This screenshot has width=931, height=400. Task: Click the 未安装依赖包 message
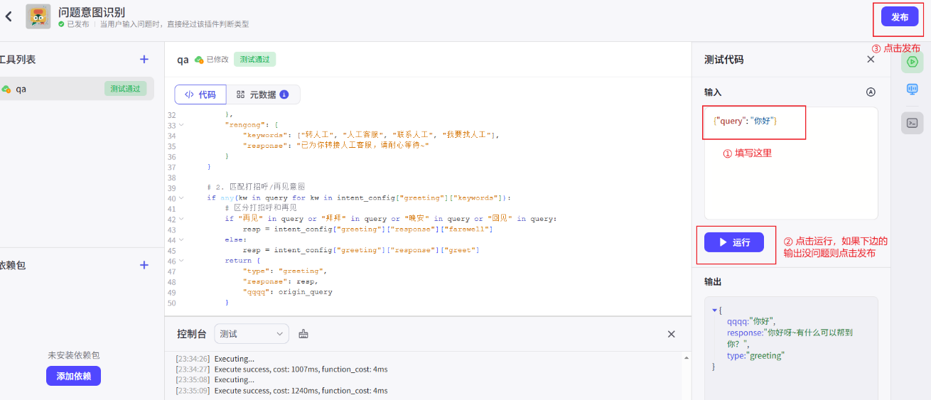coord(73,355)
